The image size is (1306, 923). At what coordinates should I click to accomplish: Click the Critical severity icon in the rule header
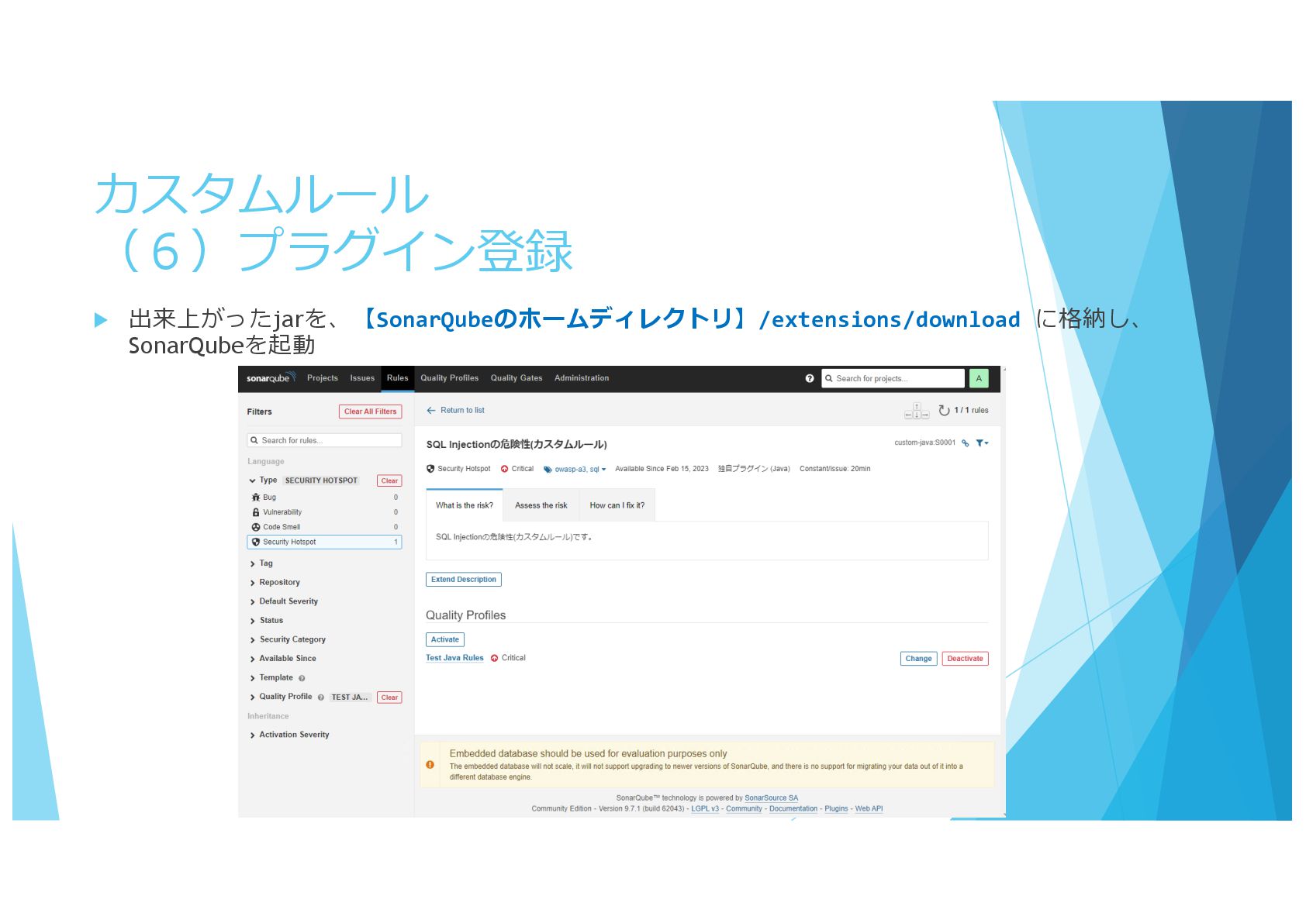click(505, 469)
